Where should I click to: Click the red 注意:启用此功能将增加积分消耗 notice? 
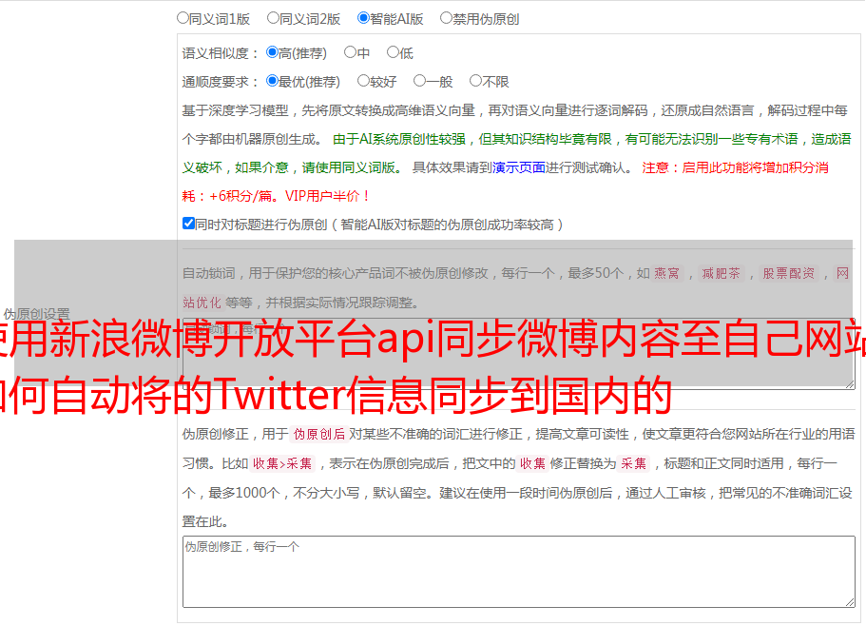(506, 182)
